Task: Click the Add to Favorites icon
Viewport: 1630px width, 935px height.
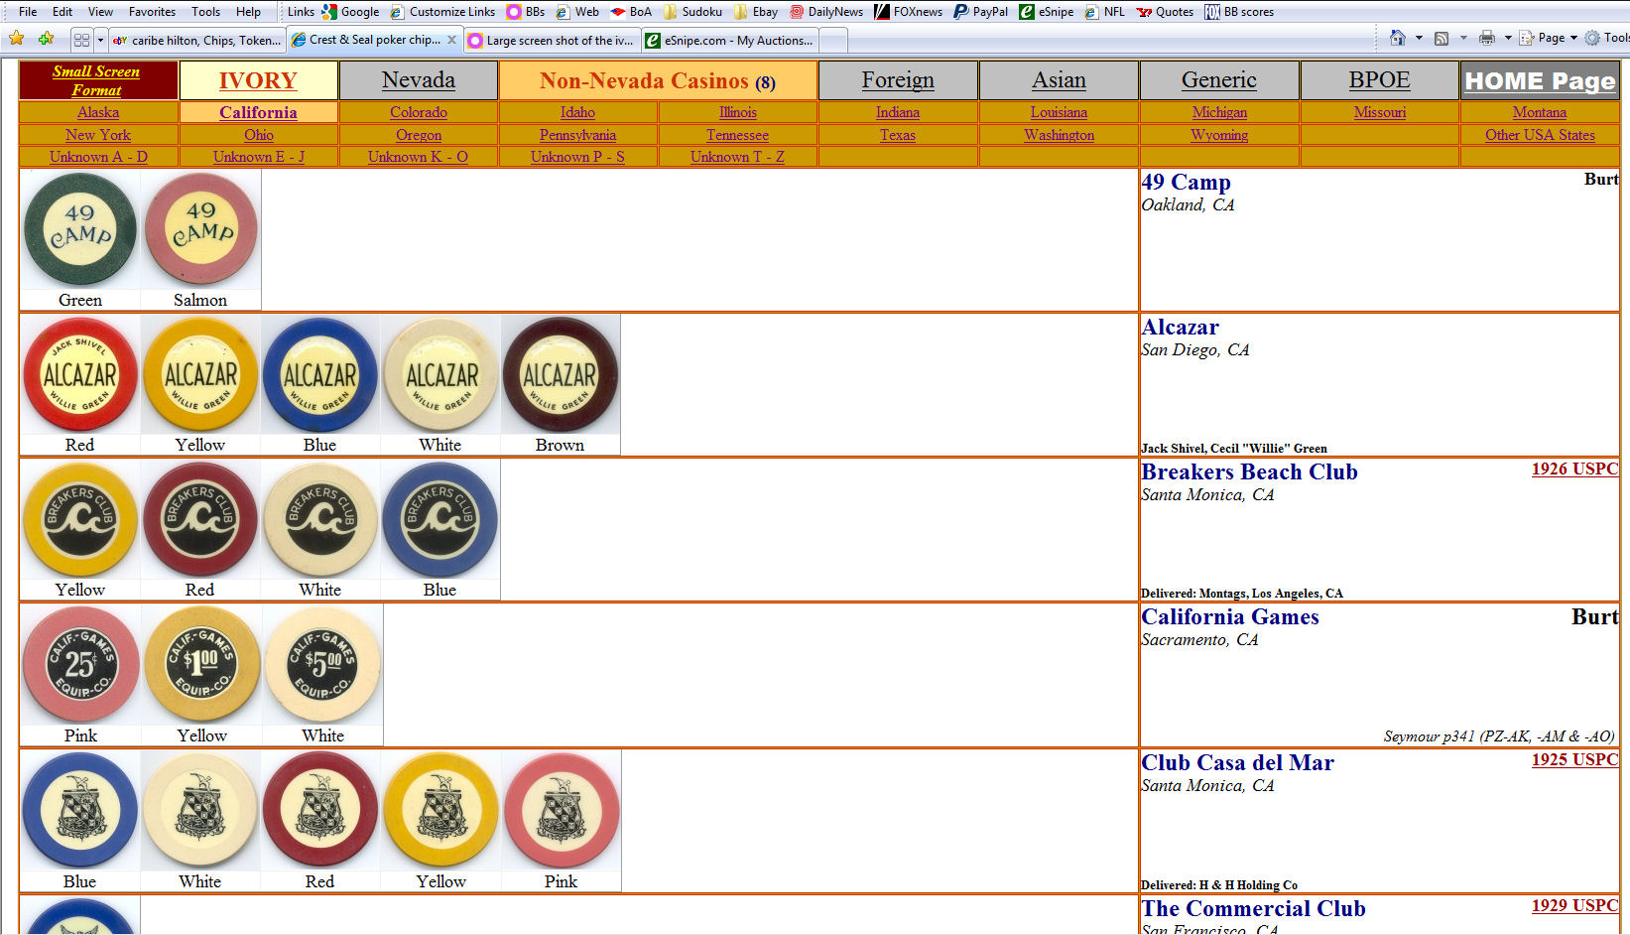Action: 46,39
